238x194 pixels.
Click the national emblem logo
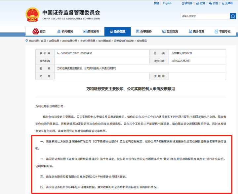point(32,14)
